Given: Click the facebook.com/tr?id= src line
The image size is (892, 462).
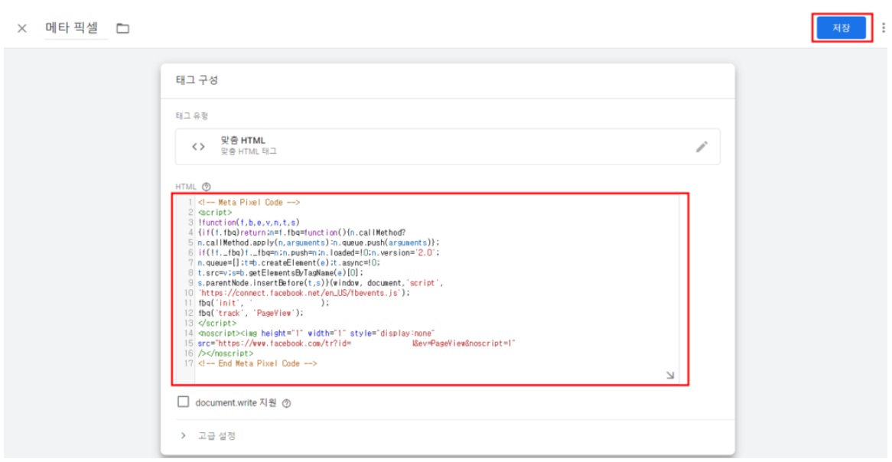Looking at the screenshot, I should click(356, 343).
